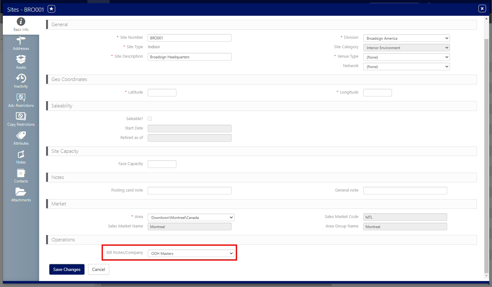Expand the Area dropdown in Market
This screenshot has width=492, height=287.
point(191,217)
